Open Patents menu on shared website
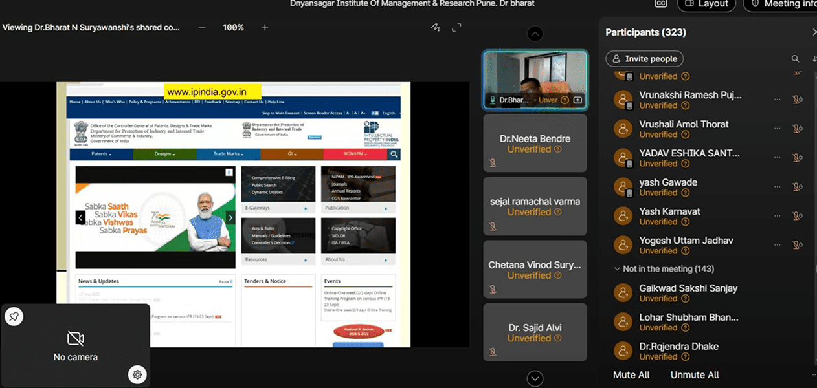Image resolution: width=817 pixels, height=388 pixels. tap(101, 154)
